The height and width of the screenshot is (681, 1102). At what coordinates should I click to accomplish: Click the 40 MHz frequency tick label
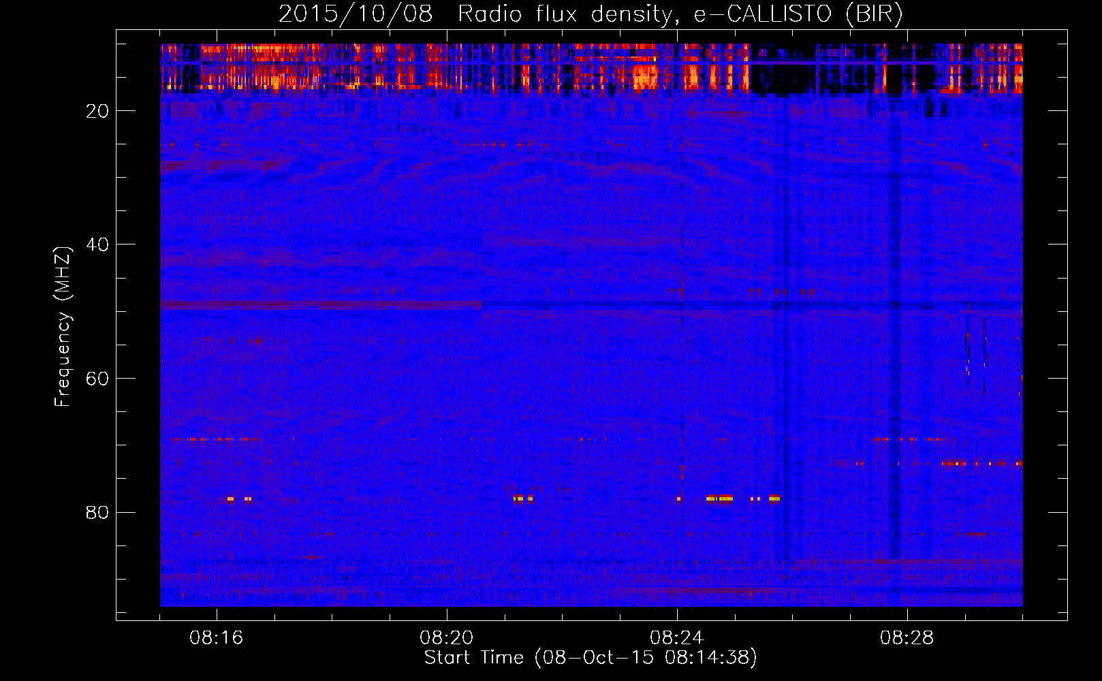coord(97,244)
